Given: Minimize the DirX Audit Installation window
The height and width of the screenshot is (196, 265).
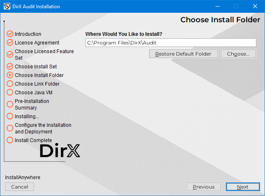Looking at the screenshot, I should 217,7.
